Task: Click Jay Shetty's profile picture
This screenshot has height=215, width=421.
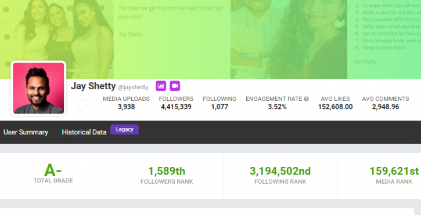Action: 38,88
